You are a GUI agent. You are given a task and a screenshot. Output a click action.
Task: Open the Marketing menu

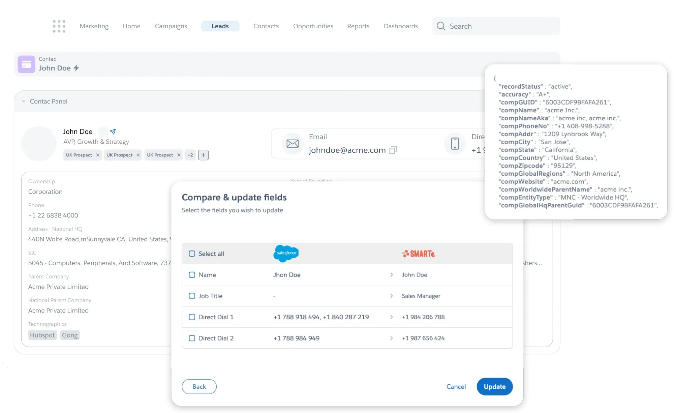pyautogui.click(x=94, y=26)
